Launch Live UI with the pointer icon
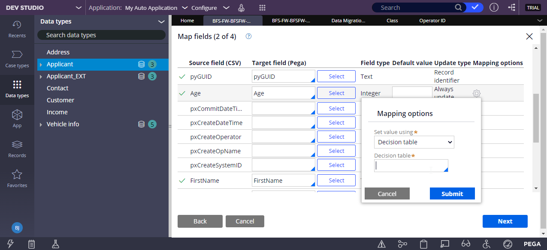 pyautogui.click(x=444, y=244)
